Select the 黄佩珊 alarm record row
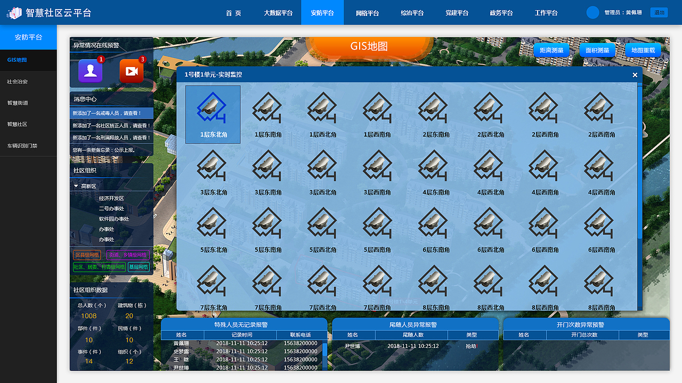The width and height of the screenshot is (682, 383). pos(241,344)
